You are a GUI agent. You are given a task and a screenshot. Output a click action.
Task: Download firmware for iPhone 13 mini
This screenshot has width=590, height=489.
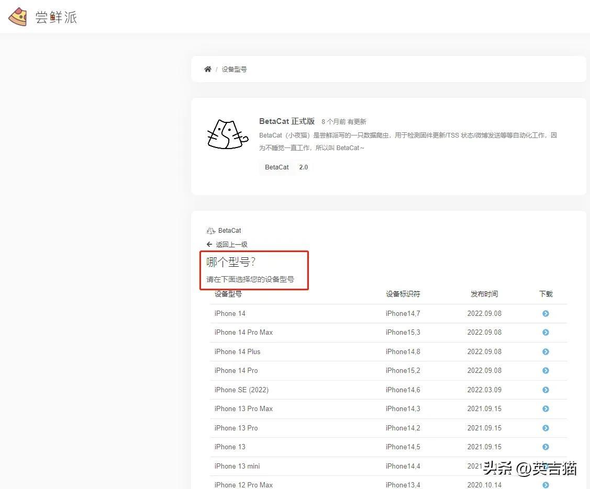[x=545, y=466]
